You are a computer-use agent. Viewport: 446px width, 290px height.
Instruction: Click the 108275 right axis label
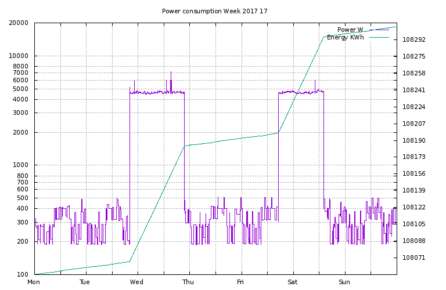(x=414, y=56)
